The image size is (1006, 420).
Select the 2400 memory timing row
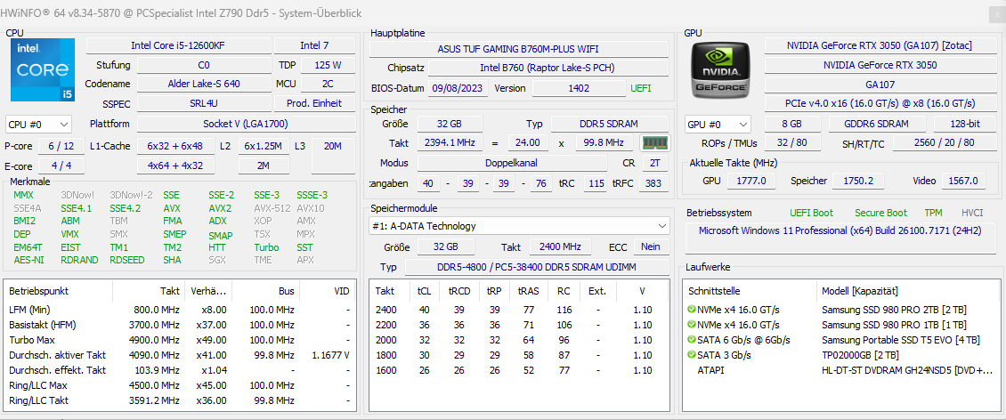click(x=519, y=310)
